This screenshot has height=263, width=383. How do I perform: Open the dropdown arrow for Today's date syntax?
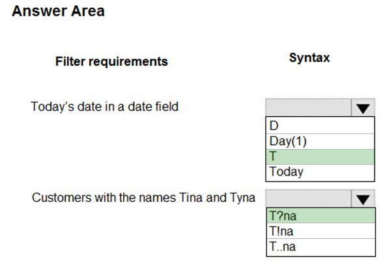tap(363, 107)
